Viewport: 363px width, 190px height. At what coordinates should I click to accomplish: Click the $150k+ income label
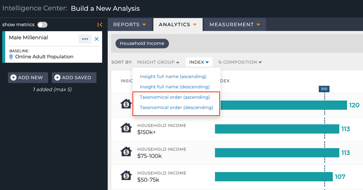(147, 132)
